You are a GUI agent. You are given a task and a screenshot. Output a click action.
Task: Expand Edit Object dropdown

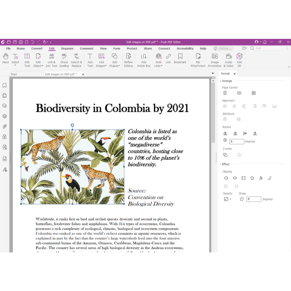43,66
